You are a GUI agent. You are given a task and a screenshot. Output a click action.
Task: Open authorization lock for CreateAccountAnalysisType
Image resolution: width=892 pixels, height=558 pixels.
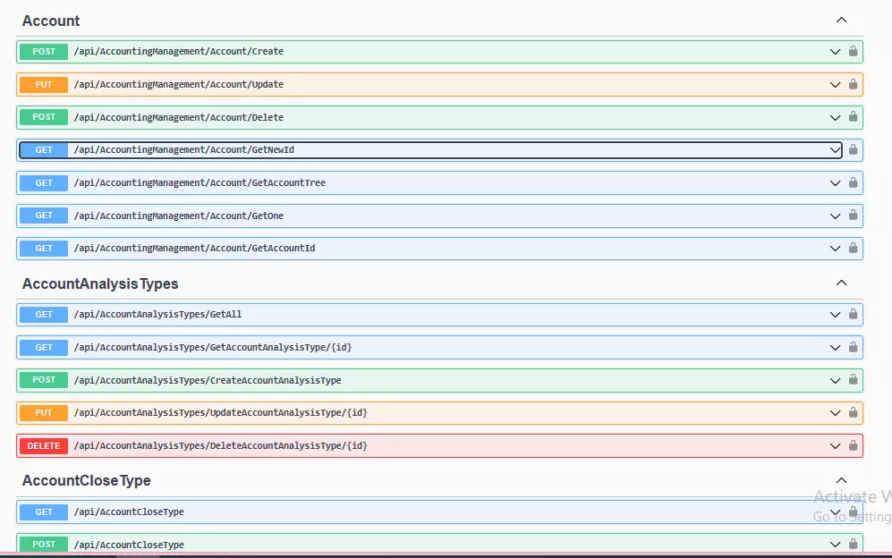pyautogui.click(x=852, y=379)
